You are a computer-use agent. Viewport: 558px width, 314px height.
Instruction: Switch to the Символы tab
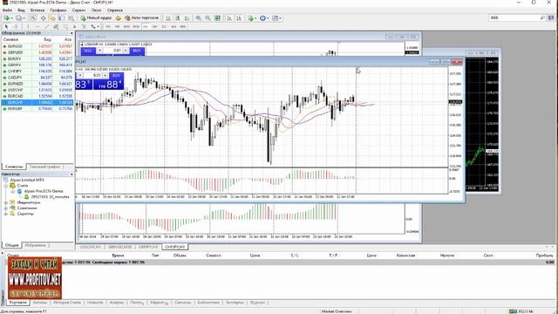(x=14, y=167)
